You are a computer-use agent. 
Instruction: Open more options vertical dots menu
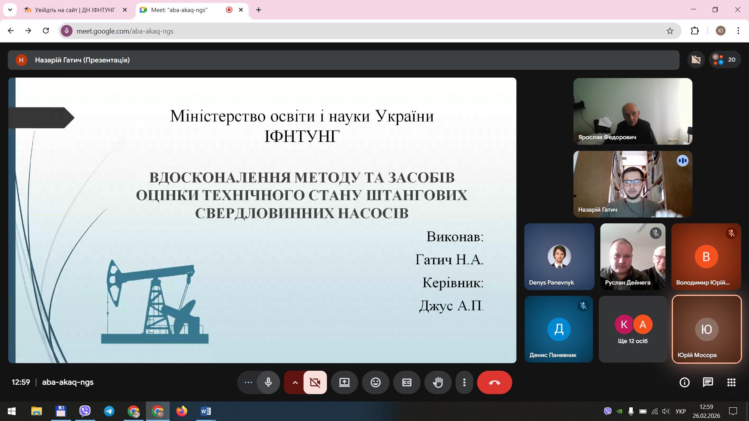point(464,382)
